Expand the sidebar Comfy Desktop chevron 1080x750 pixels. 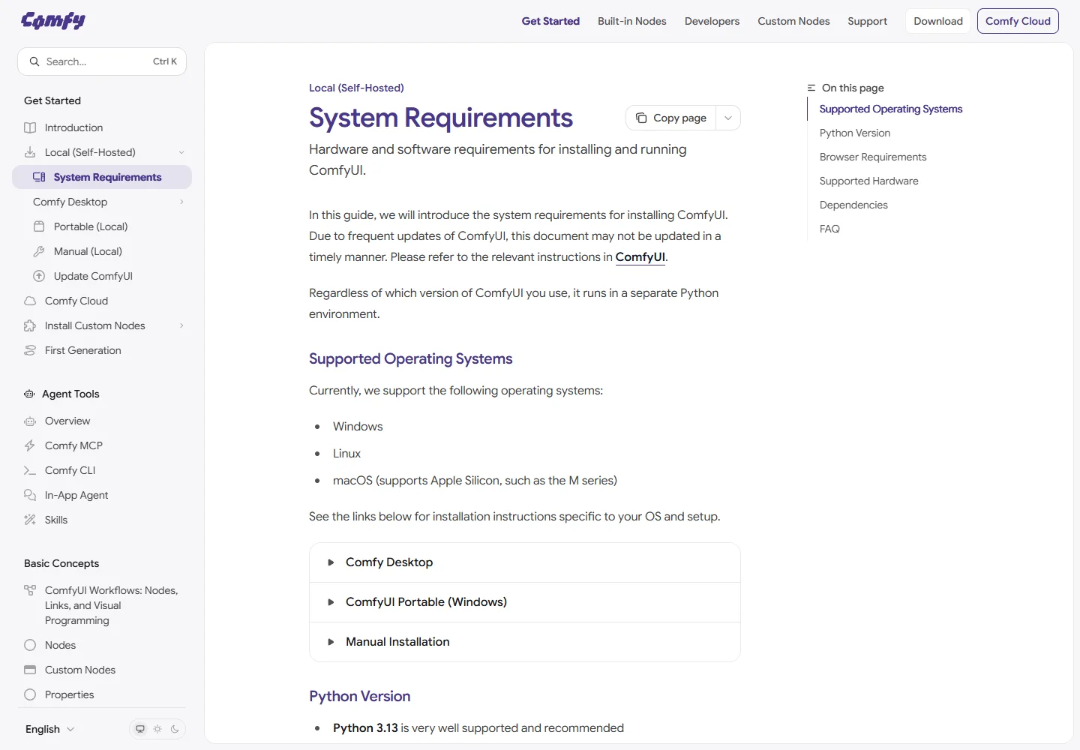tap(181, 202)
